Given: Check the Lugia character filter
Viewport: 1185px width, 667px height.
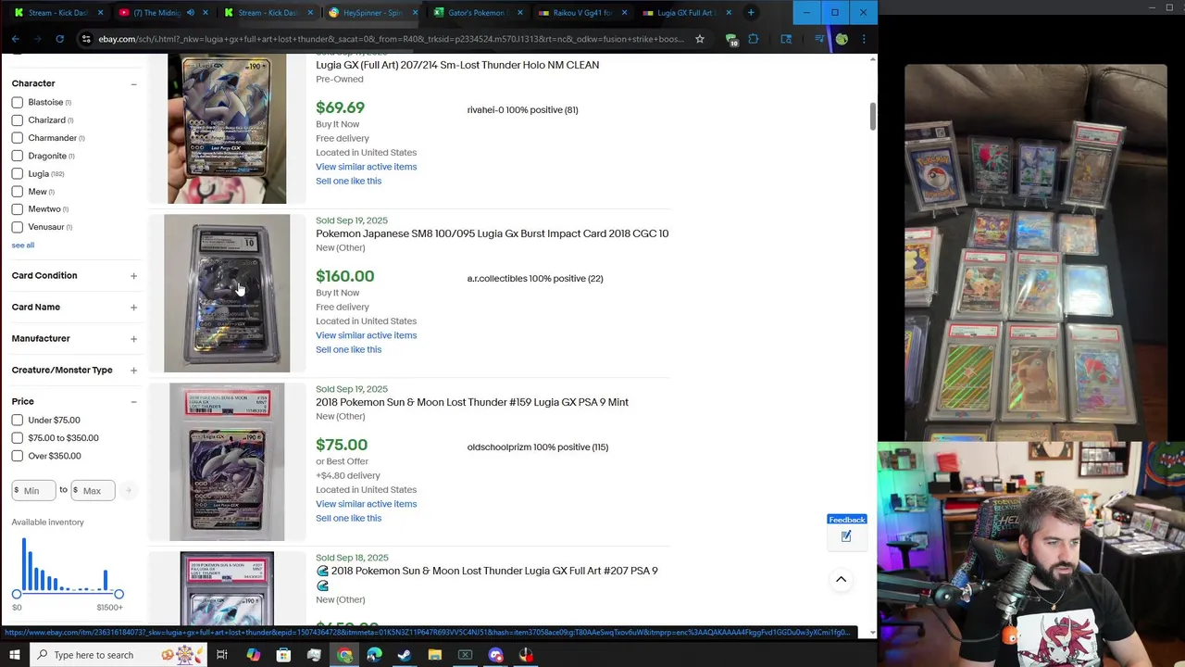Looking at the screenshot, I should (x=18, y=174).
